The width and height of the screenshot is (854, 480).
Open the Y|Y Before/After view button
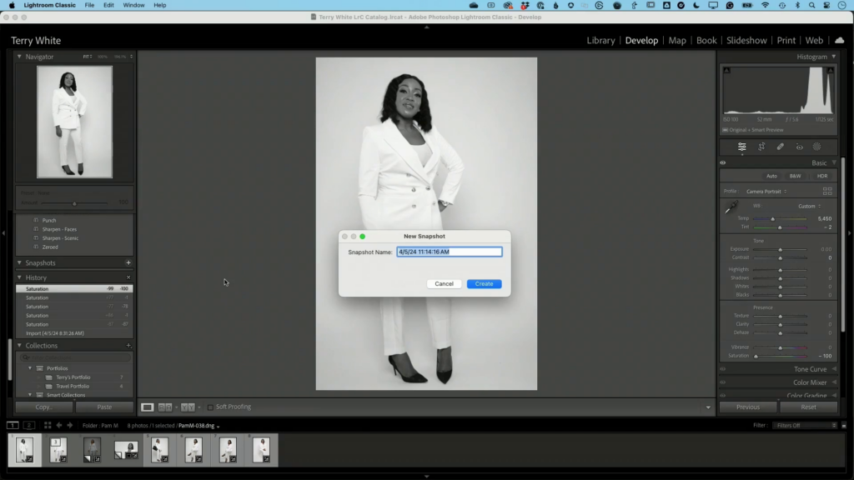(x=188, y=407)
